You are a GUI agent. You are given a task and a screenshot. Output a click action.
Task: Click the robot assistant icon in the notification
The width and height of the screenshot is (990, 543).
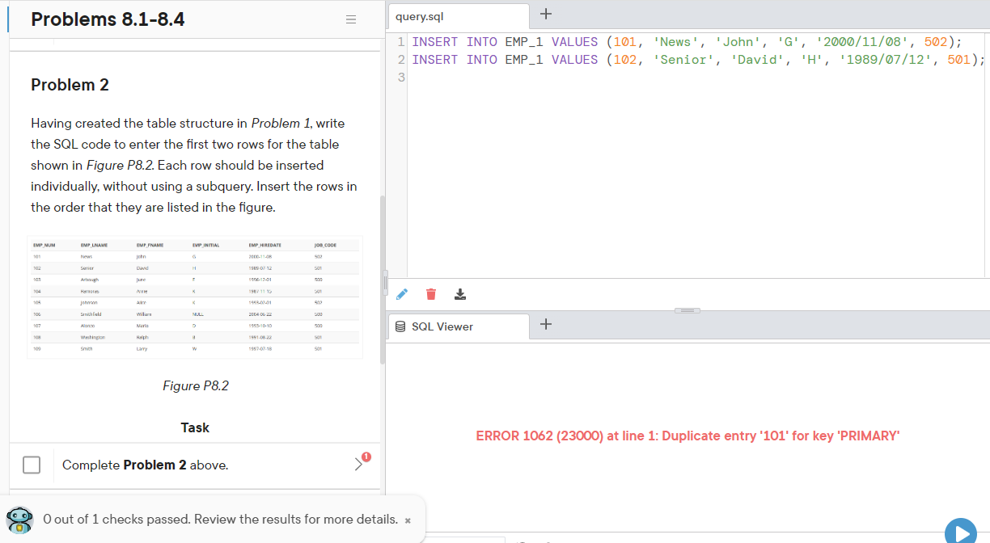point(18,519)
